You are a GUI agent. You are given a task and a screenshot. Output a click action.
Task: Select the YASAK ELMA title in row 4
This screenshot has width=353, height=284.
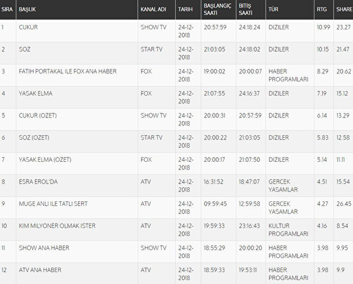[x=35, y=93]
